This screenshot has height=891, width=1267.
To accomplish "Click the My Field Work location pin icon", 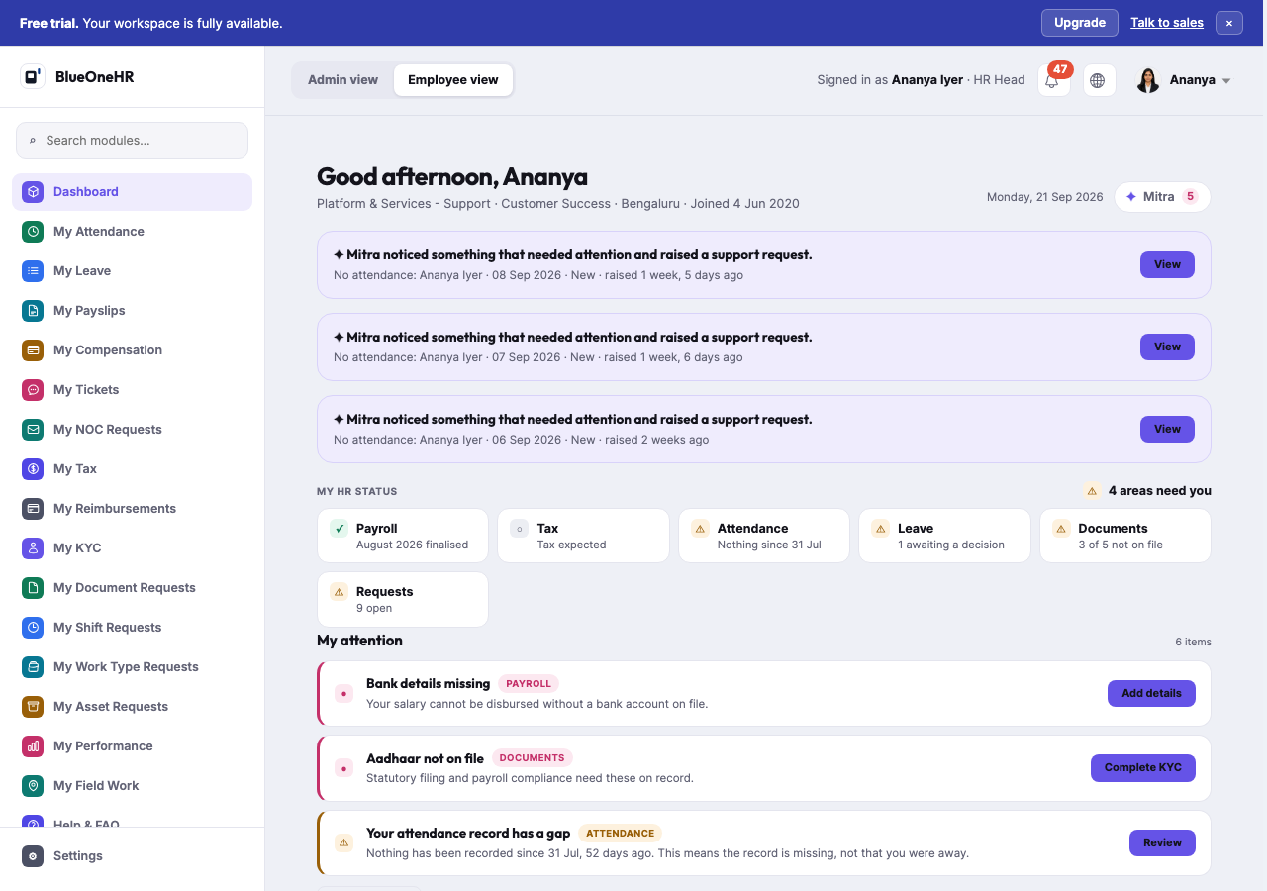I will pyautogui.click(x=33, y=786).
